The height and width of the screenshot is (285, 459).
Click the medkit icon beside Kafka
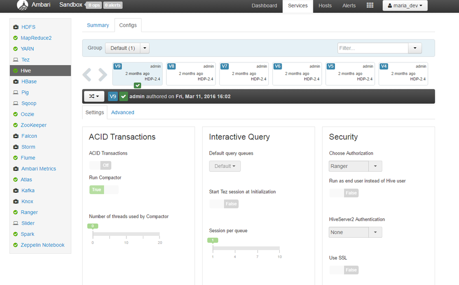[16, 190]
